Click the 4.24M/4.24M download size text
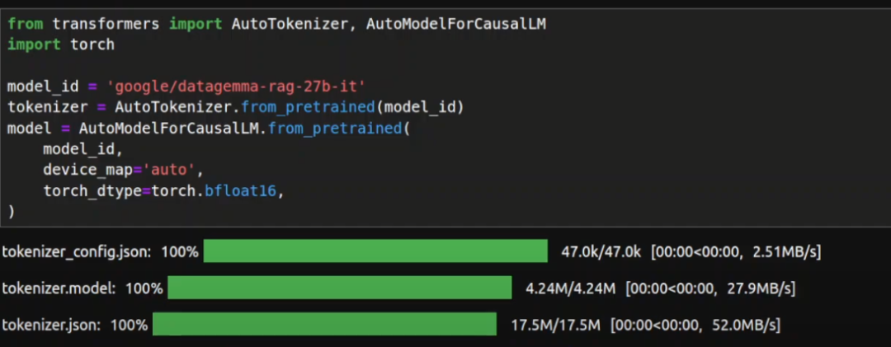 click(570, 288)
